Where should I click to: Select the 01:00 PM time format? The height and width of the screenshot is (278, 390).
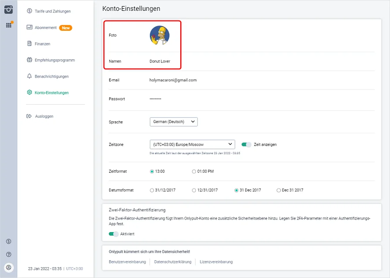[x=194, y=171]
